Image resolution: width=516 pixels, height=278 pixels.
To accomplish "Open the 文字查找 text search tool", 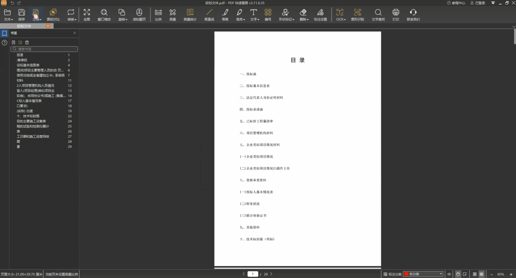I will (378, 15).
